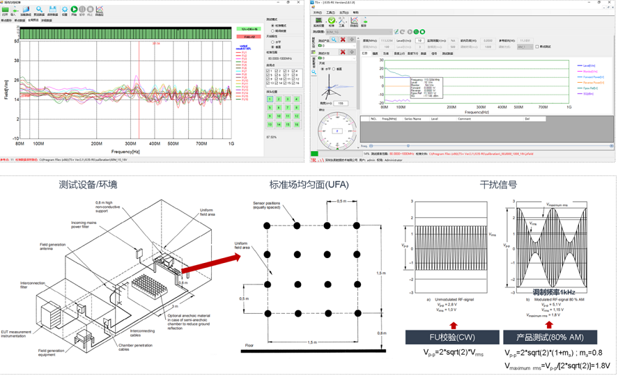Open test plan dropdown showing 0
This screenshot has width=618, height=375.
pyautogui.click(x=337, y=58)
